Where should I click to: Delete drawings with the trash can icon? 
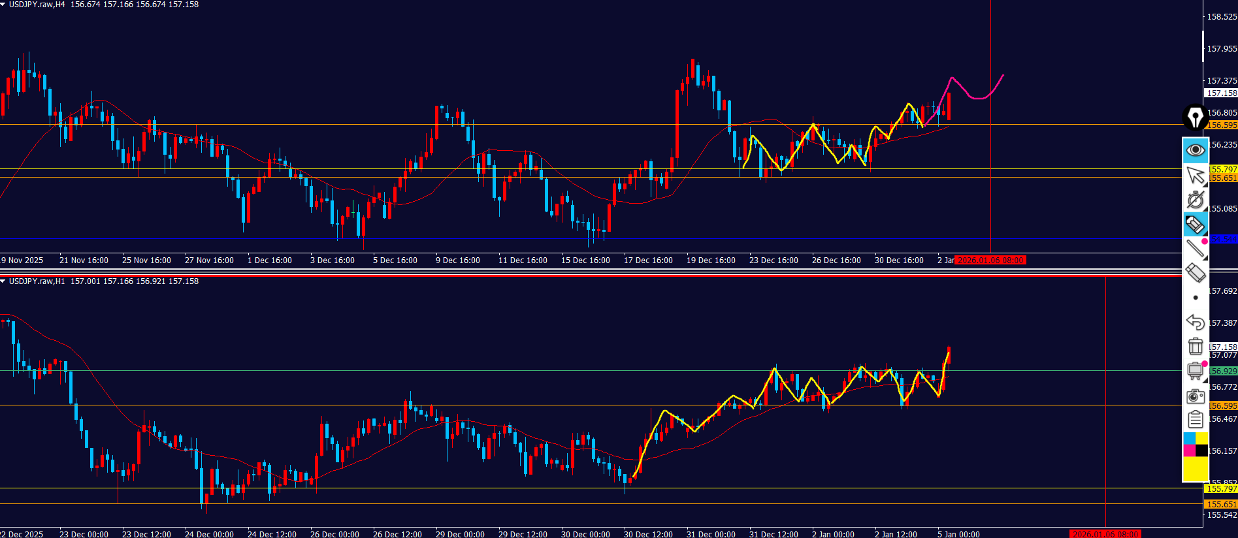pyautogui.click(x=1195, y=346)
